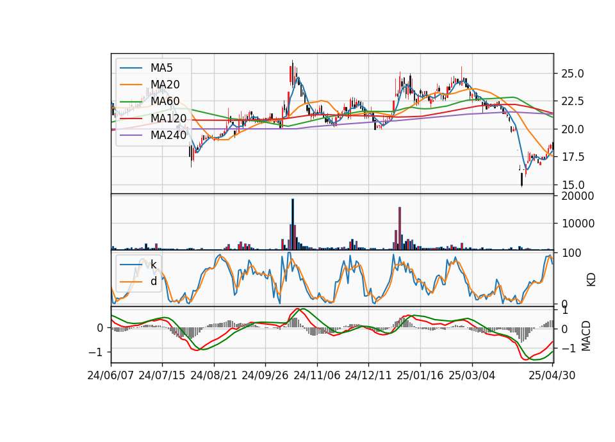Screen dimensions: 615x442
Task: Click the MA240 legend label
Action: click(x=168, y=135)
